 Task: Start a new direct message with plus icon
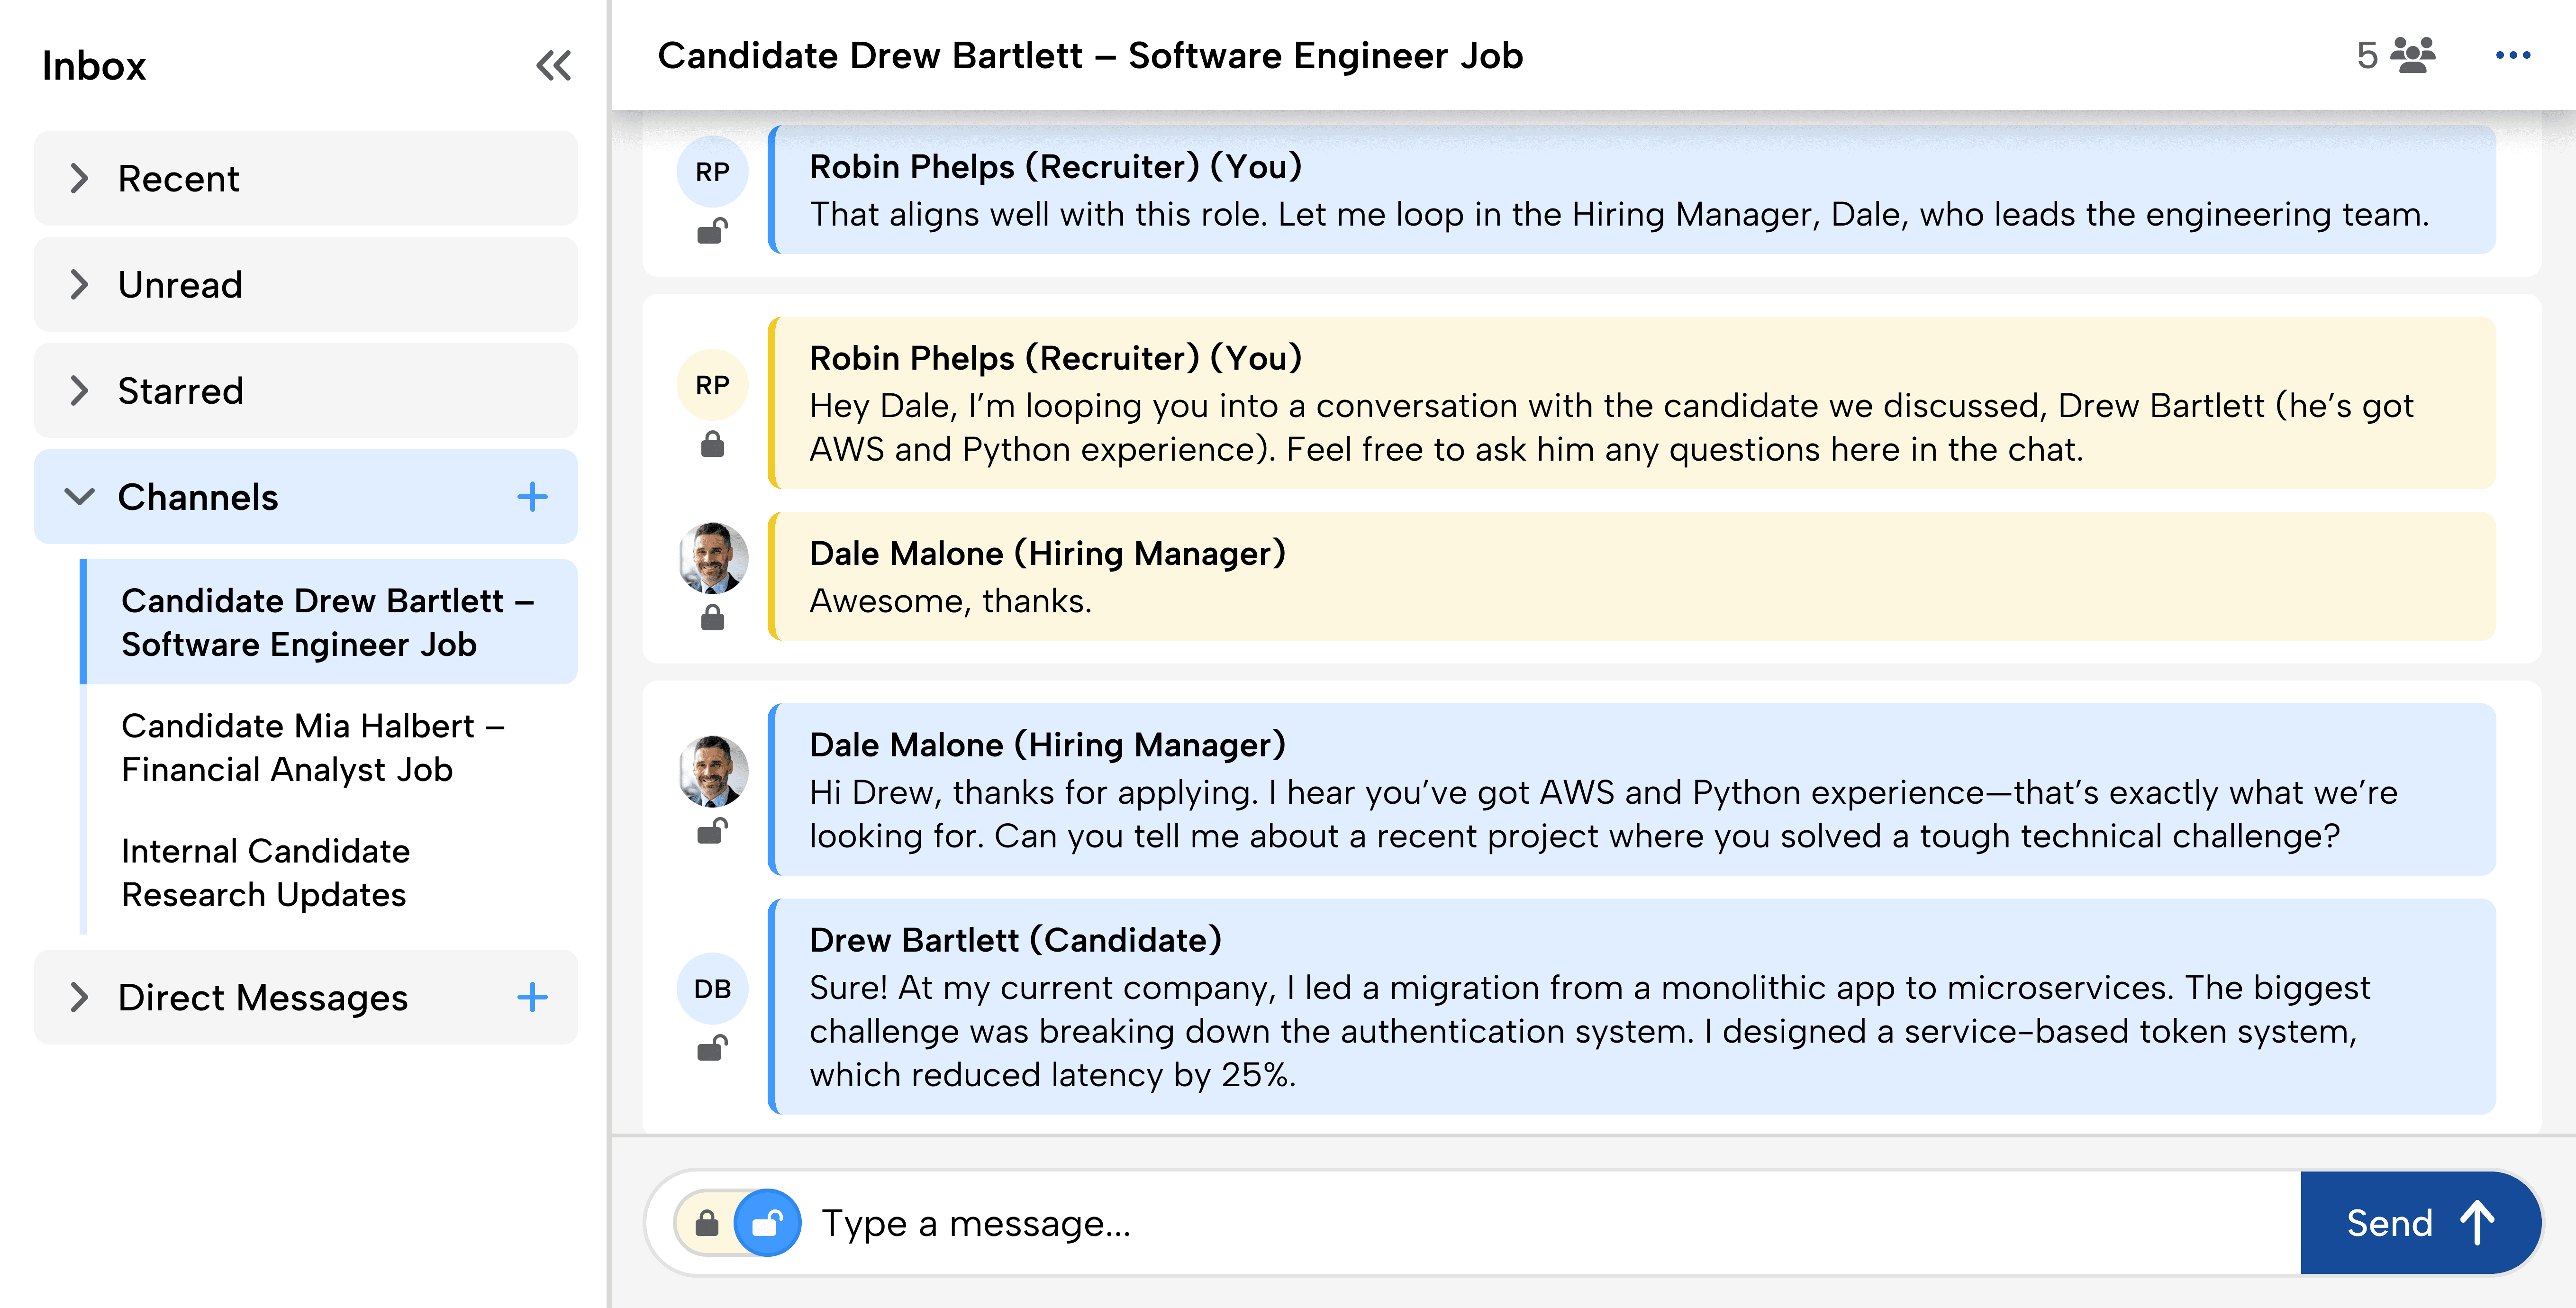coord(532,997)
